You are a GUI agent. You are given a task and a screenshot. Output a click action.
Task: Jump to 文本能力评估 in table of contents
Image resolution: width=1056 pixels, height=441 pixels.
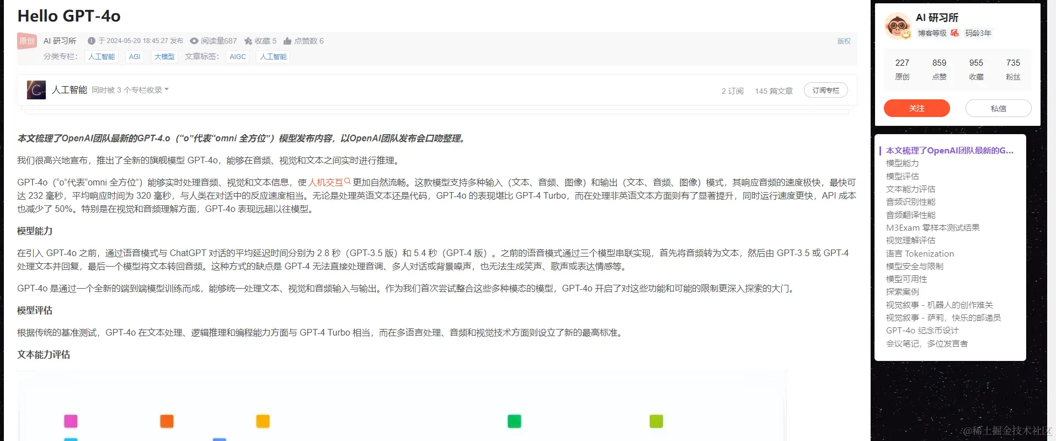point(911,189)
